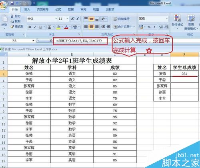Click the Format Painter brush icon
Screen dimensions: 200x168
[12, 27]
